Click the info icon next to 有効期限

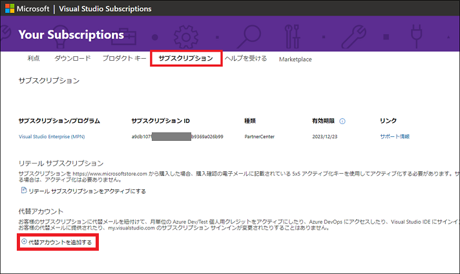[x=342, y=121]
